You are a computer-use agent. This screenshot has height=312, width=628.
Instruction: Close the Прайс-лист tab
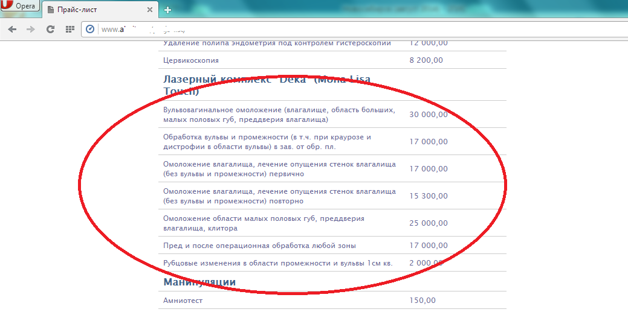point(150,10)
